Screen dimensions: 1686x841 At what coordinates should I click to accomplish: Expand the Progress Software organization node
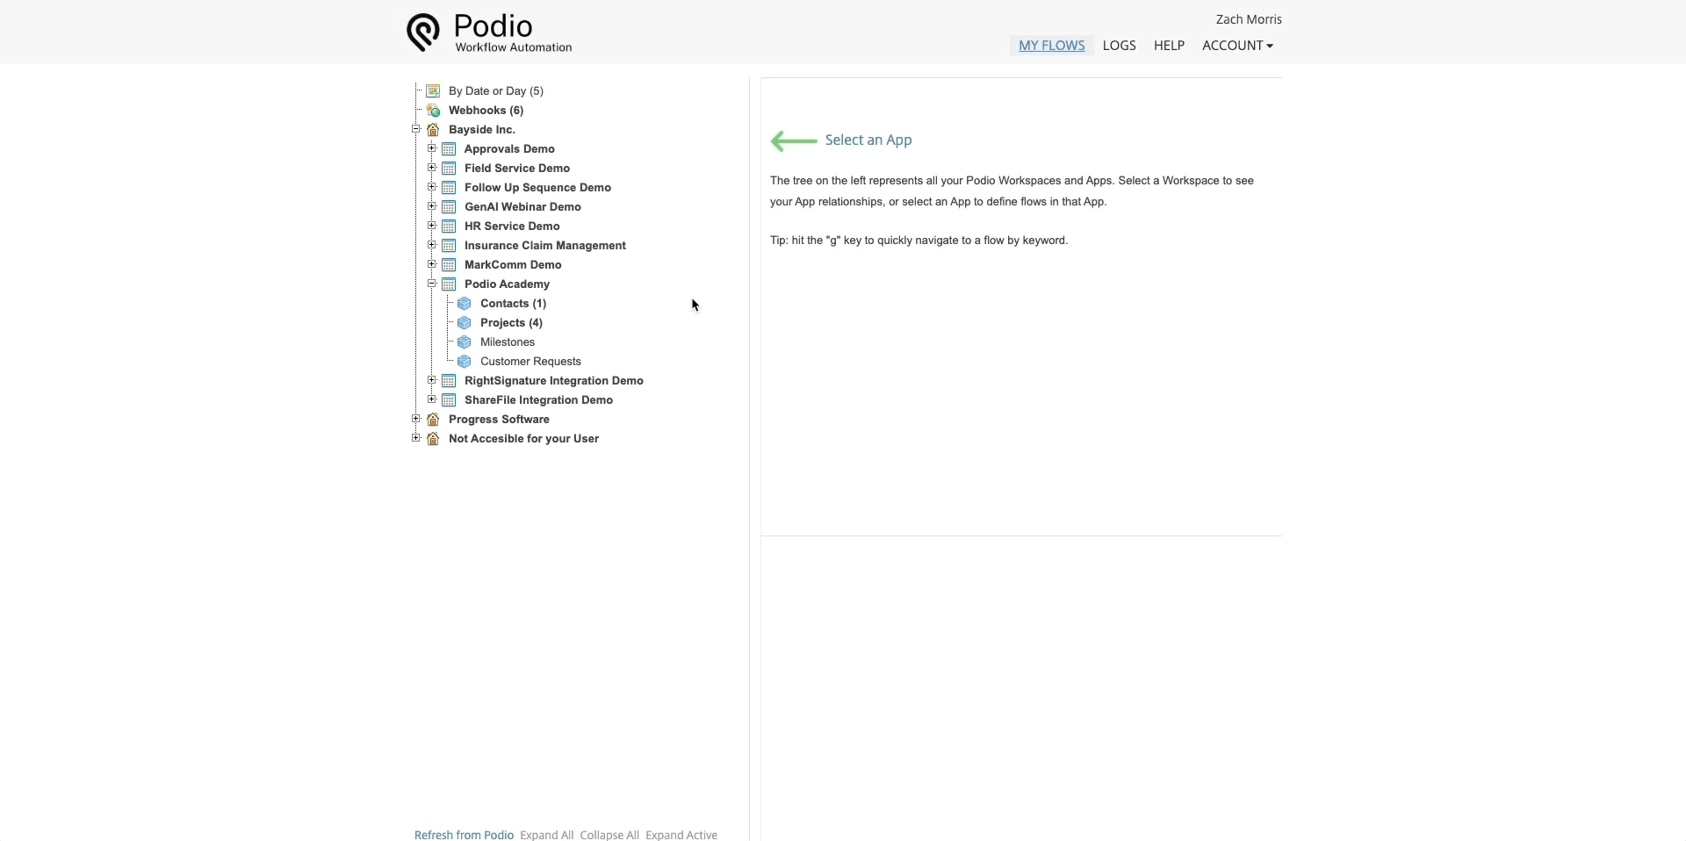coord(416,419)
